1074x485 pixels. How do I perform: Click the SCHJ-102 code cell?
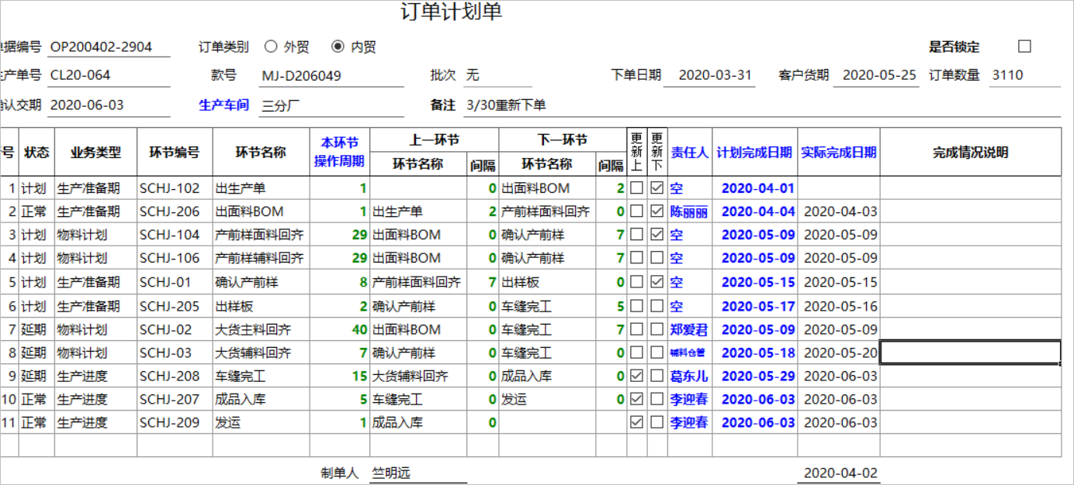click(x=175, y=187)
